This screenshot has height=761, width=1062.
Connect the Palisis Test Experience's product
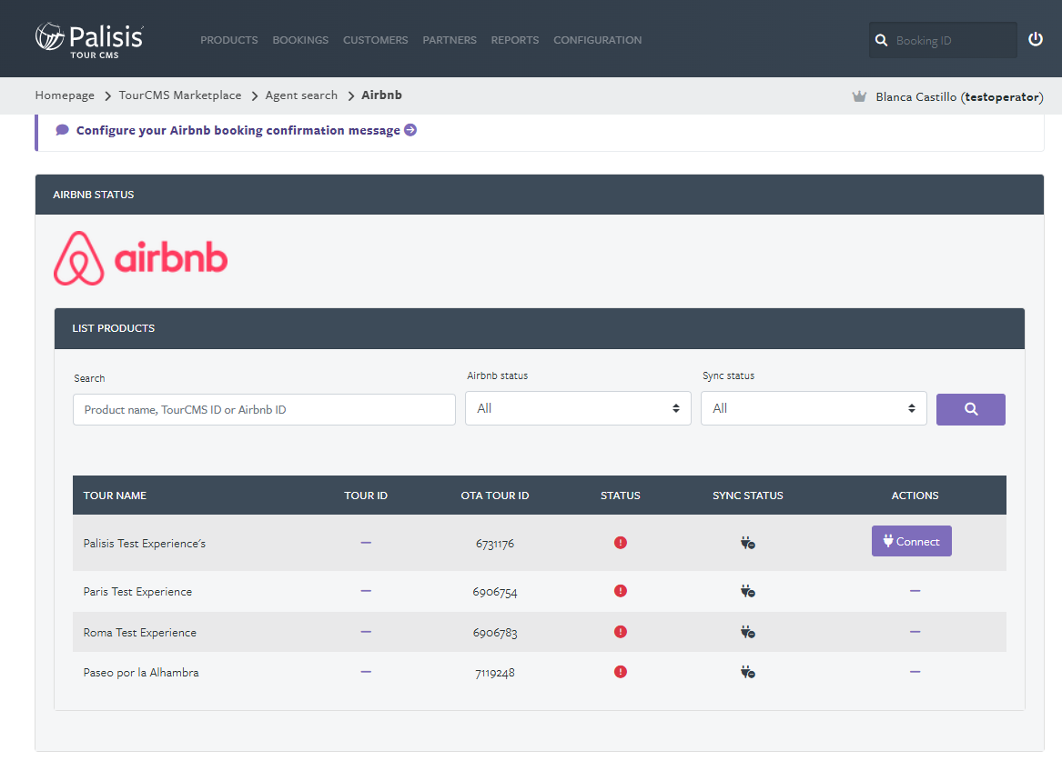click(x=911, y=541)
